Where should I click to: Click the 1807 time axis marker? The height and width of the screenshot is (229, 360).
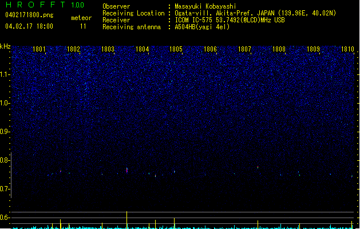245,49
